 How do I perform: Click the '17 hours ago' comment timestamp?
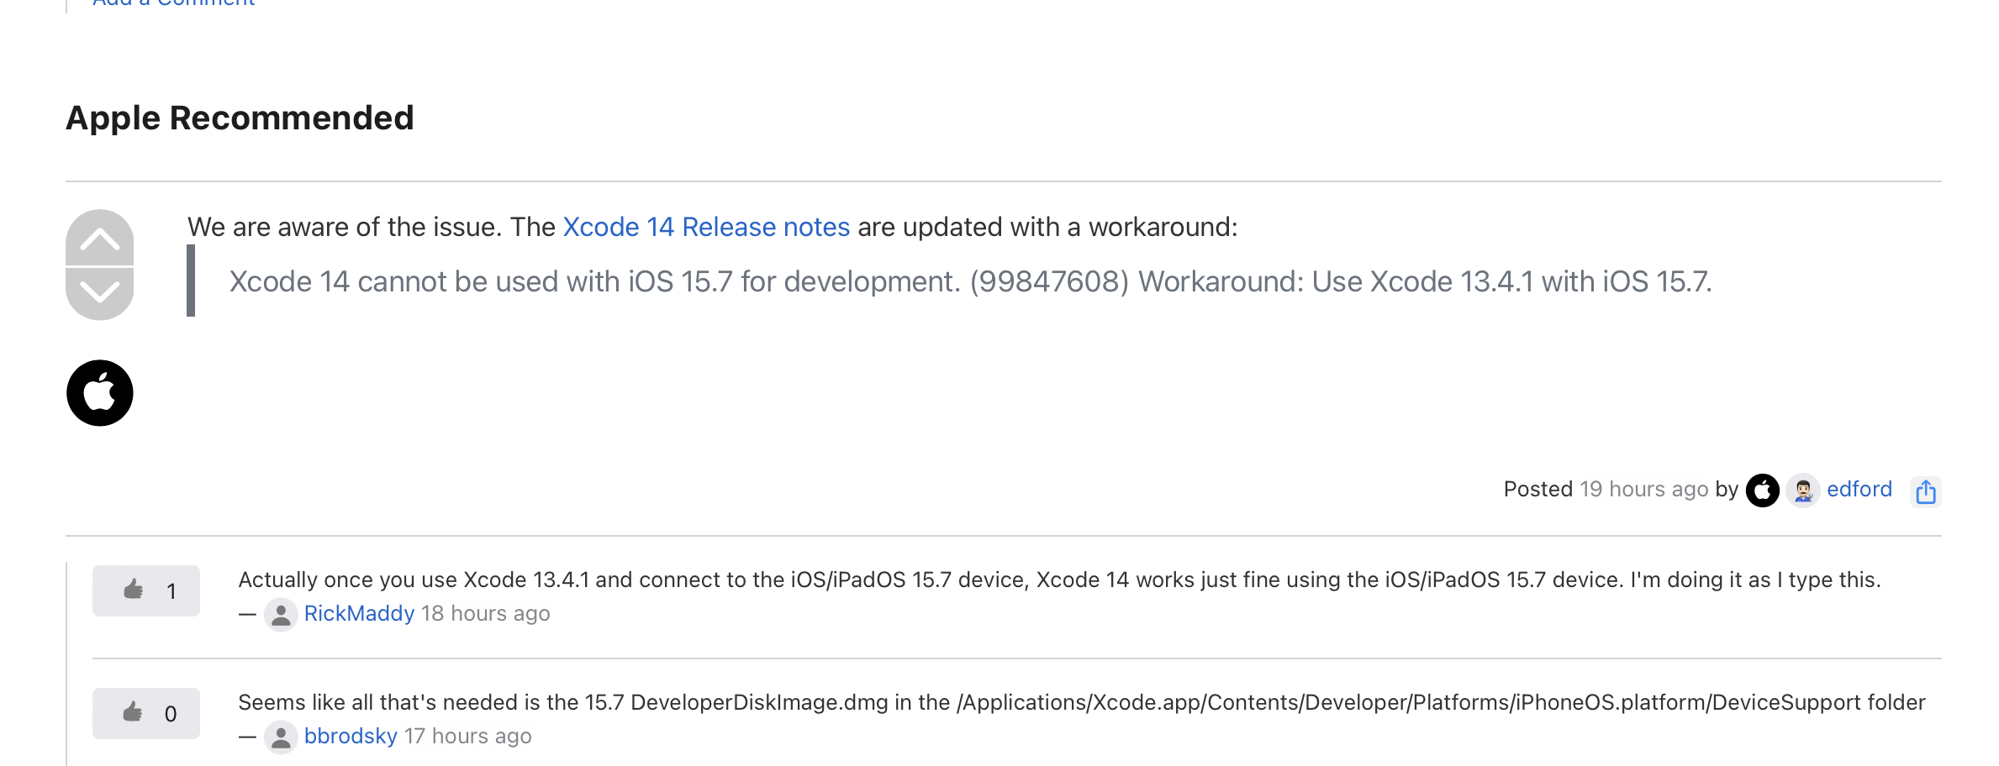tap(467, 737)
